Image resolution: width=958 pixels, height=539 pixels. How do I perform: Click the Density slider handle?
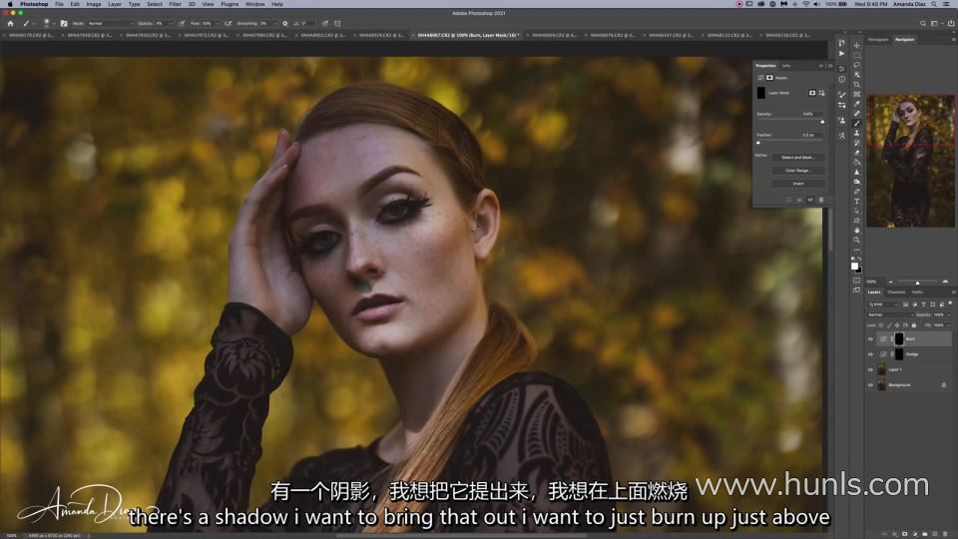click(822, 122)
